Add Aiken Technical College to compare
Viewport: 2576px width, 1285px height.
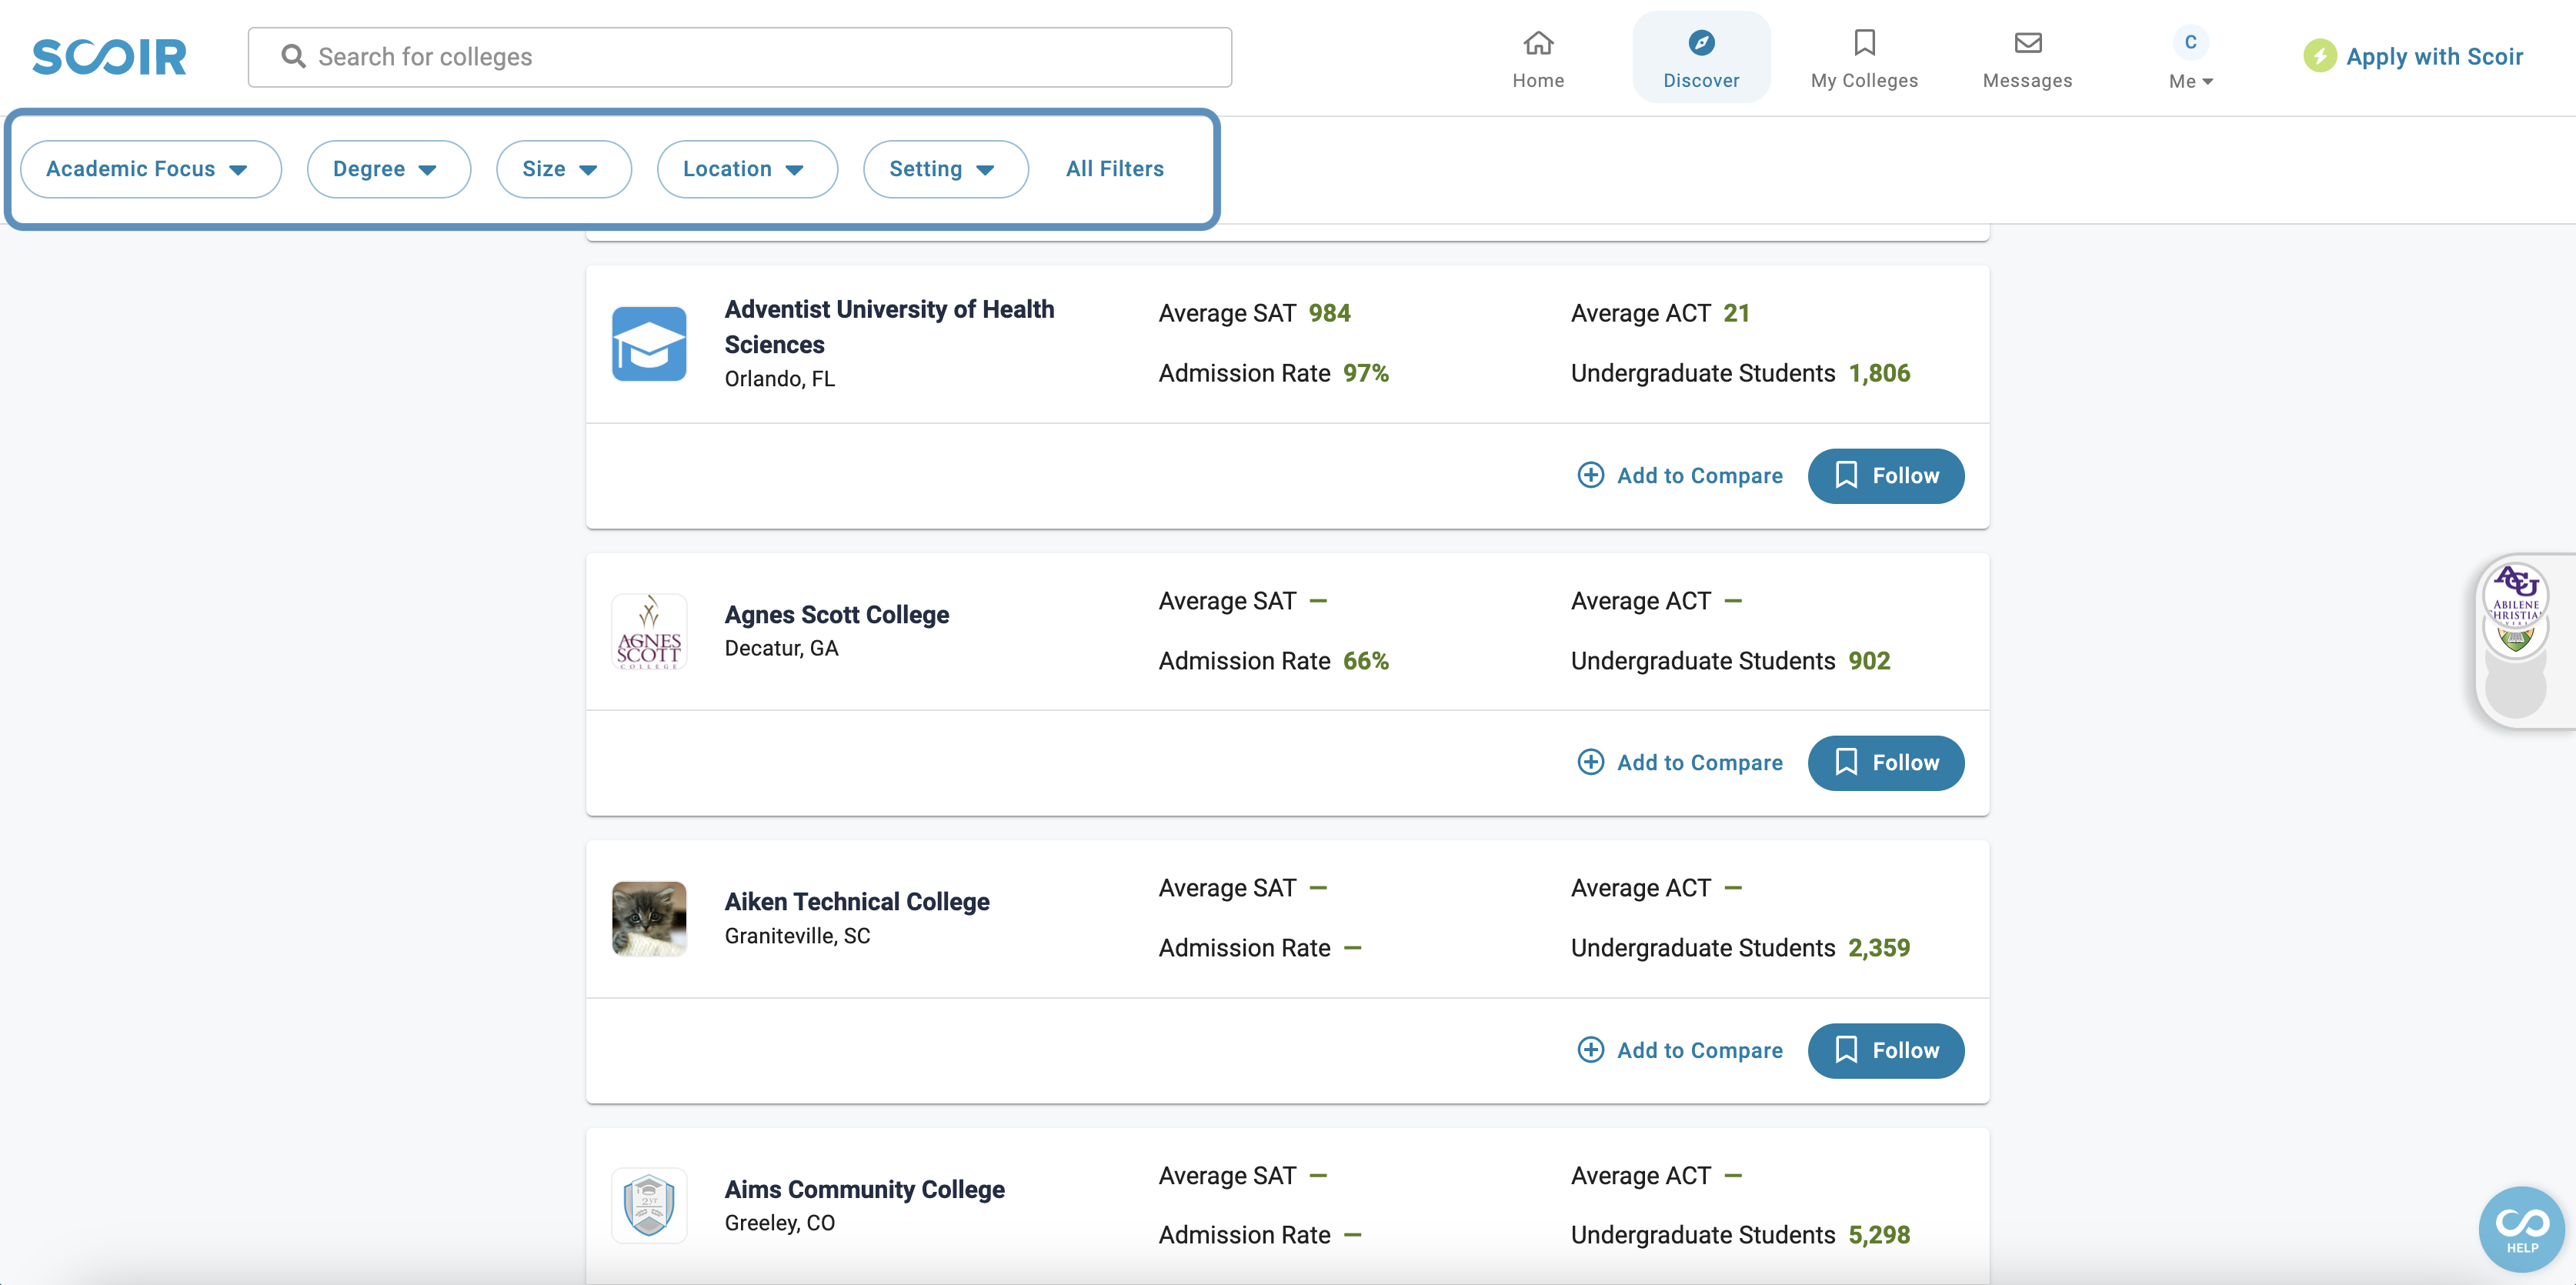pos(1679,1050)
